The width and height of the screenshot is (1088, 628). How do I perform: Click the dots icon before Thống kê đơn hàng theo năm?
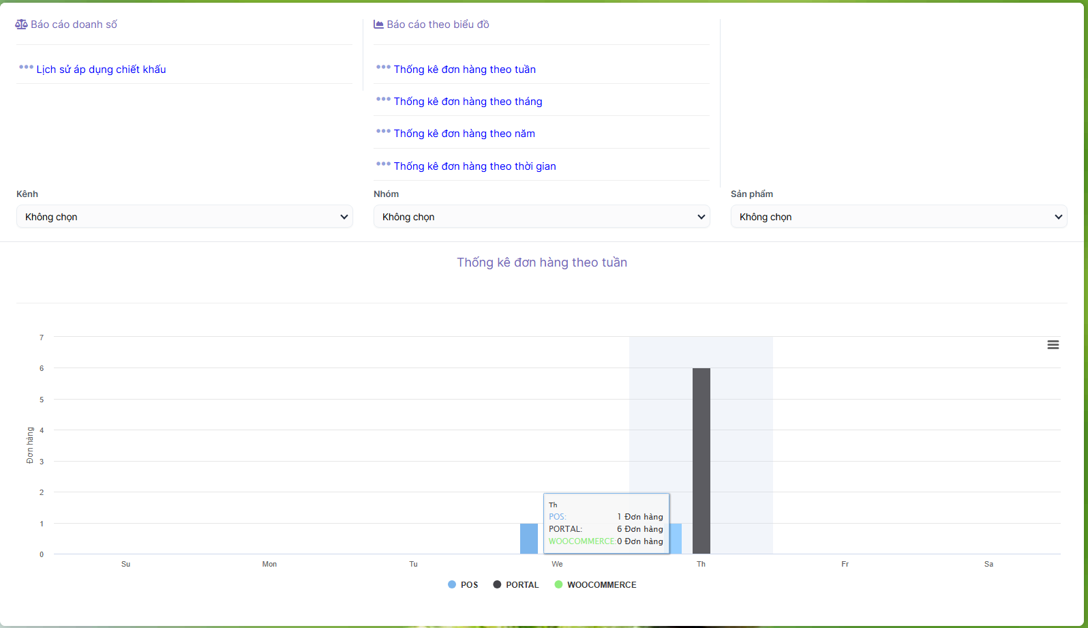[x=383, y=132]
